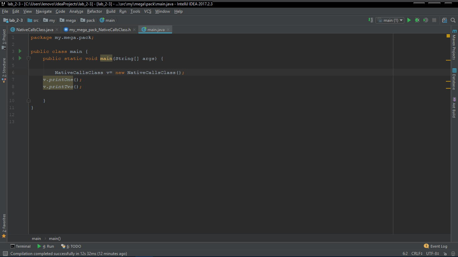Open the 4: Run tool window
The image size is (458, 257).
[46, 246]
